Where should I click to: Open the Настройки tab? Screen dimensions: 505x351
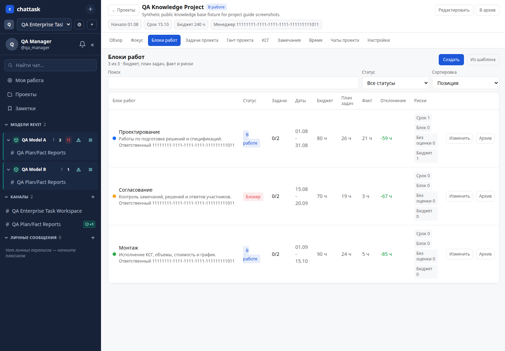pyautogui.click(x=378, y=40)
